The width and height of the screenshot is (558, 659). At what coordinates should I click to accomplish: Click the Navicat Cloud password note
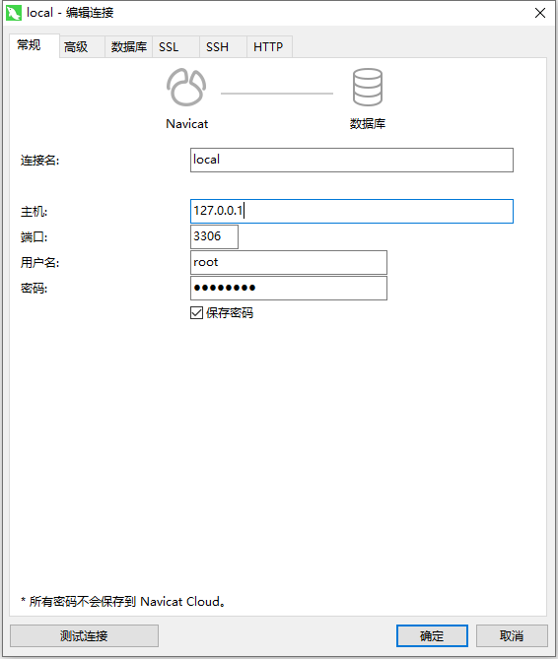tap(123, 602)
